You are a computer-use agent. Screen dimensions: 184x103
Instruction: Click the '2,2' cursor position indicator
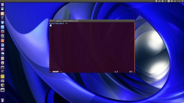(116, 72)
